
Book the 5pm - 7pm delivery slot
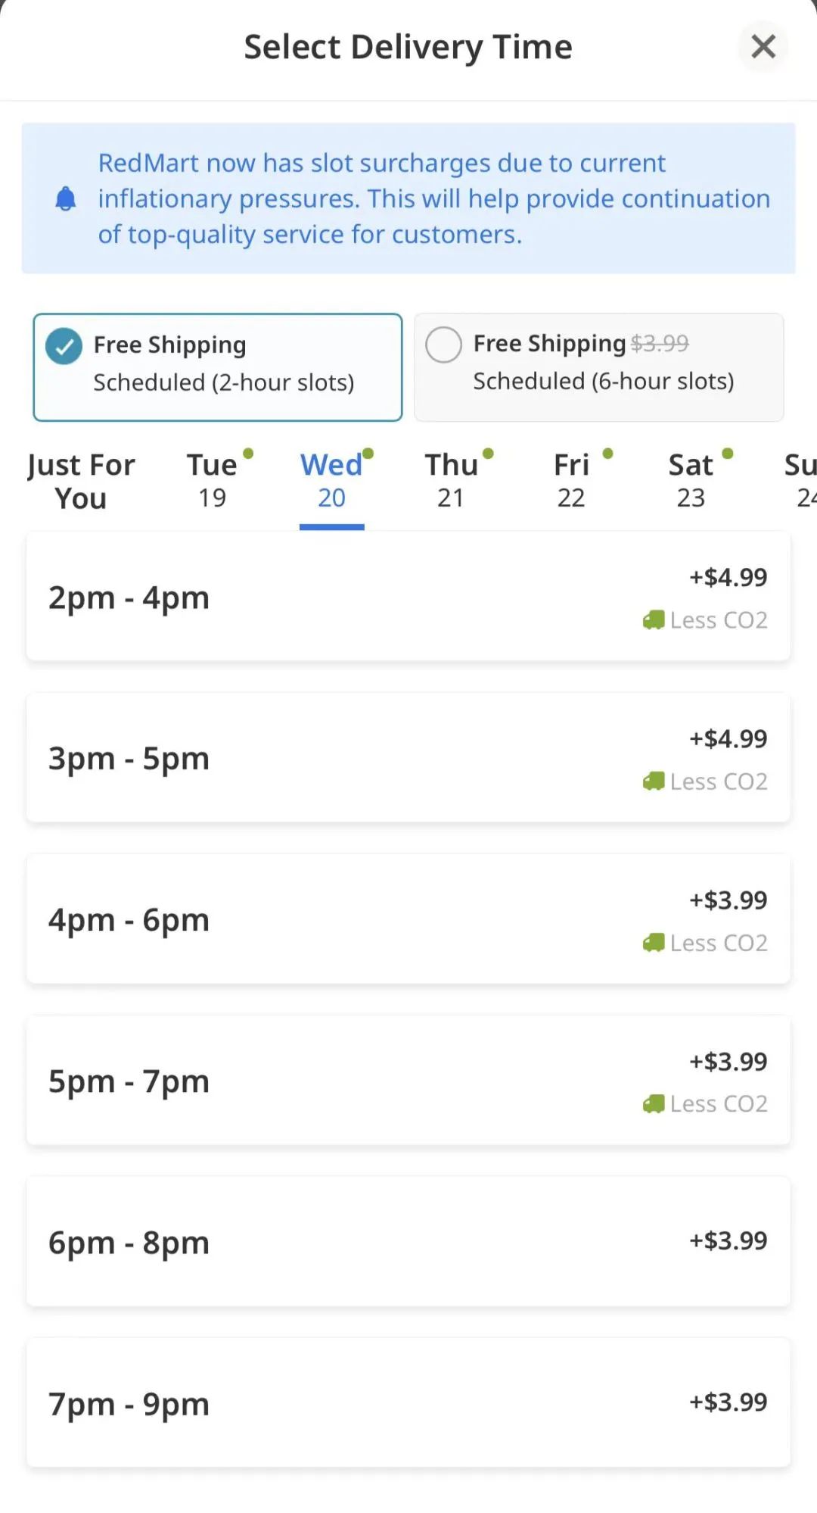point(408,1081)
